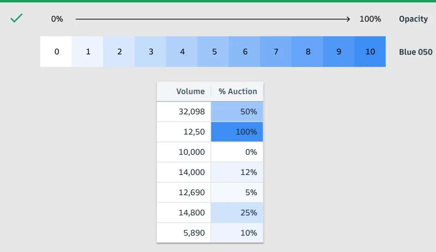Click the 0% auction cell

237,152
